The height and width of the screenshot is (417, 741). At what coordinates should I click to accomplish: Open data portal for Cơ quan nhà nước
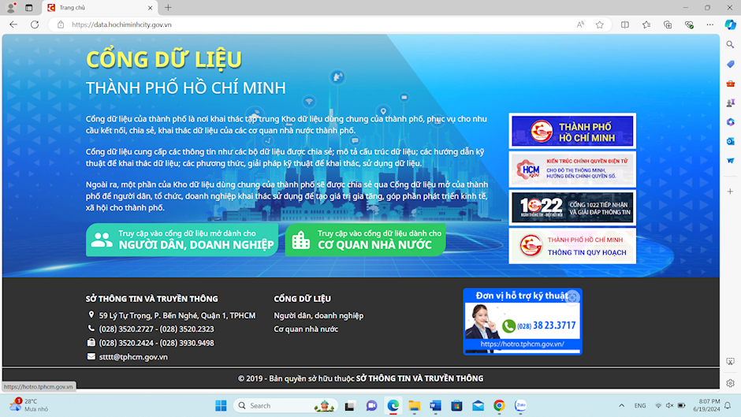click(x=365, y=240)
